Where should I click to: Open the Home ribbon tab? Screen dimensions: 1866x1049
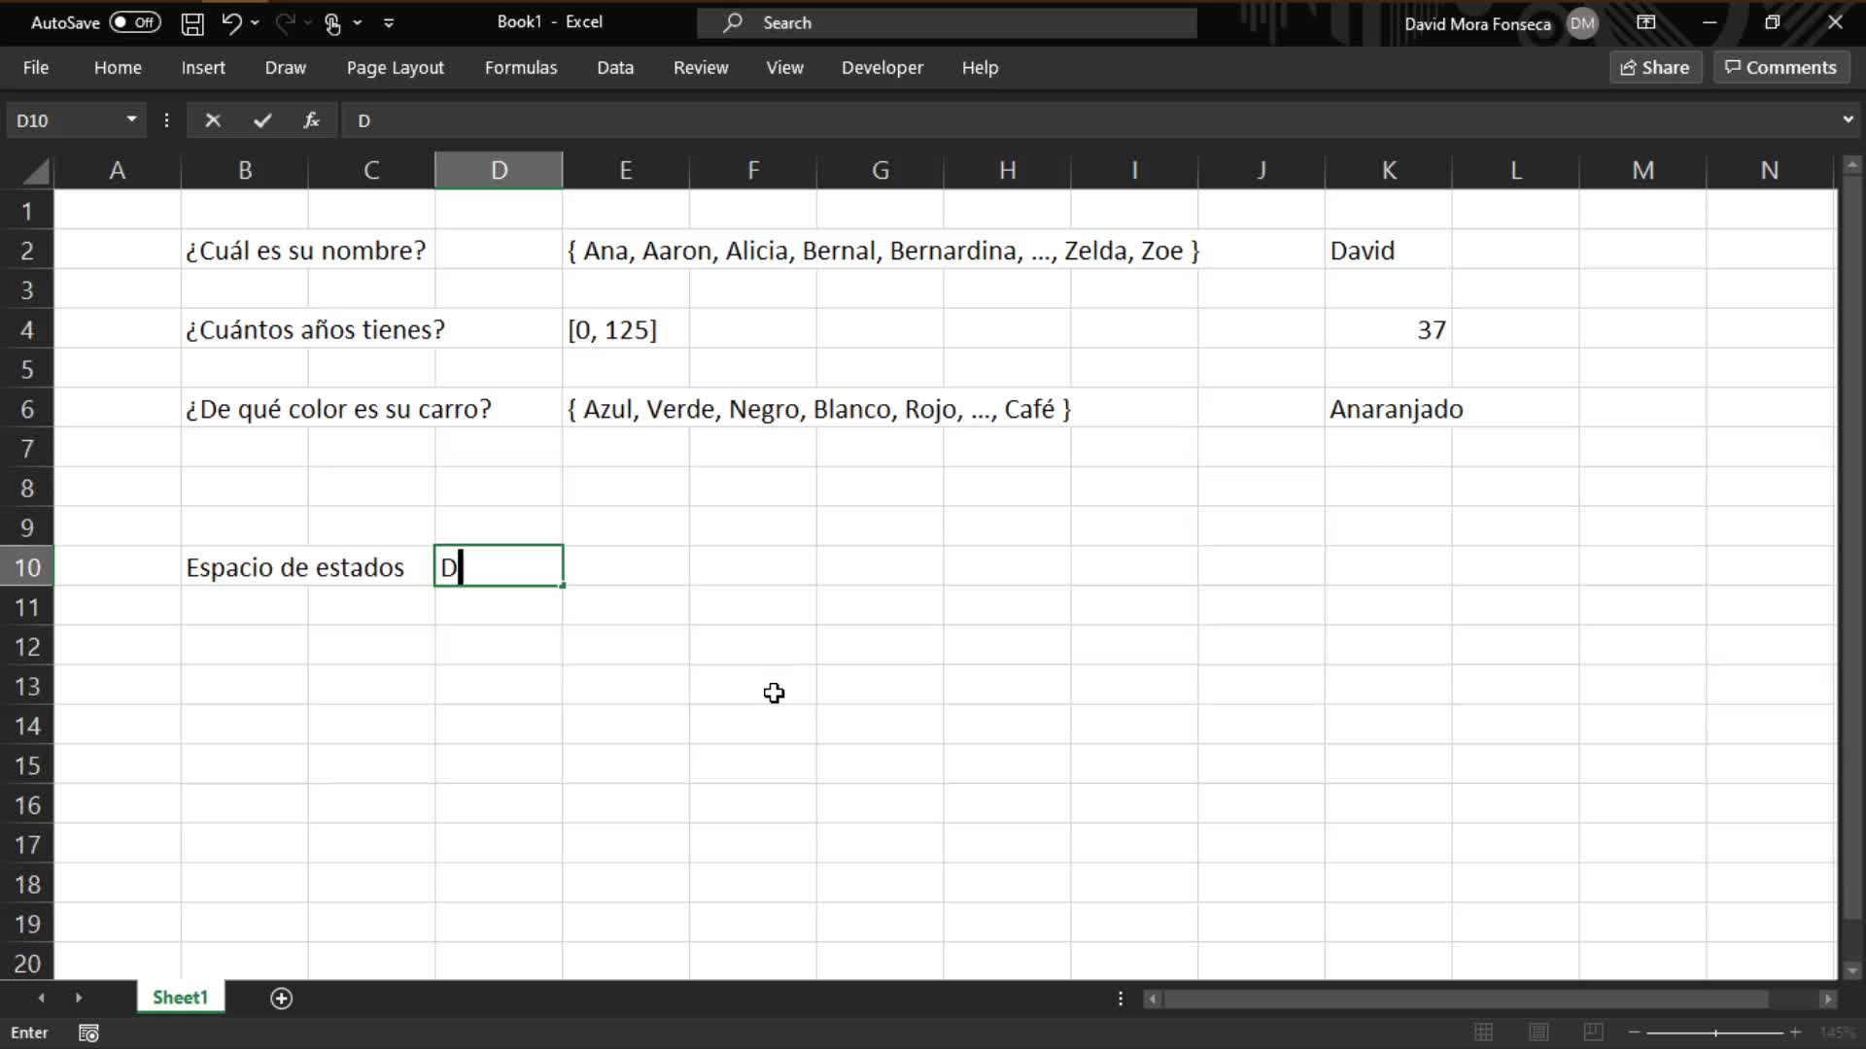click(118, 68)
